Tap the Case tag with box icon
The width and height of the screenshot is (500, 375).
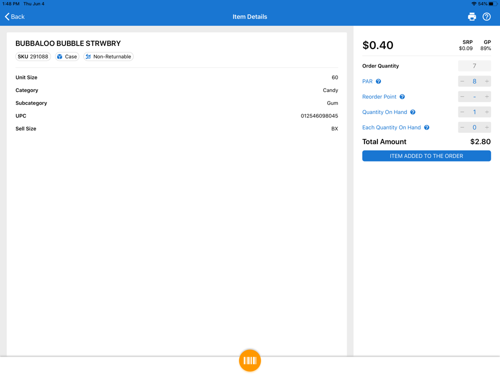coord(67,56)
